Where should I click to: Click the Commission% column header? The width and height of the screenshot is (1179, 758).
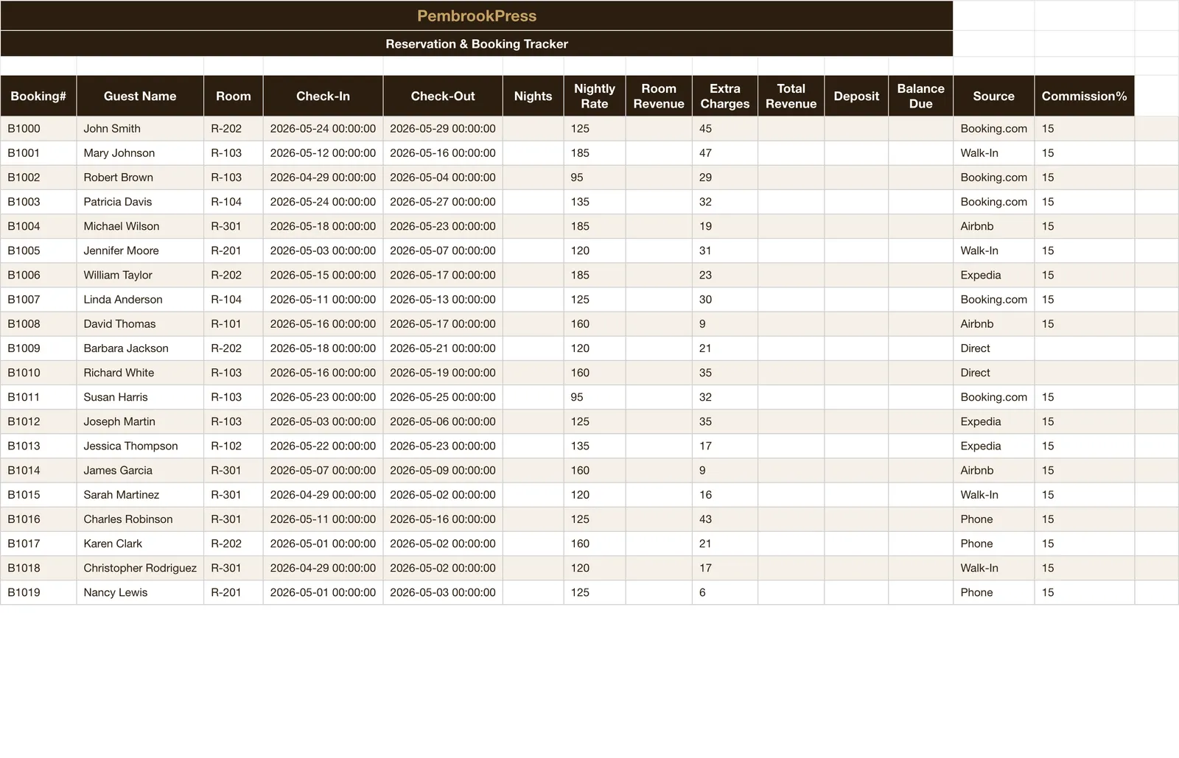tap(1084, 96)
